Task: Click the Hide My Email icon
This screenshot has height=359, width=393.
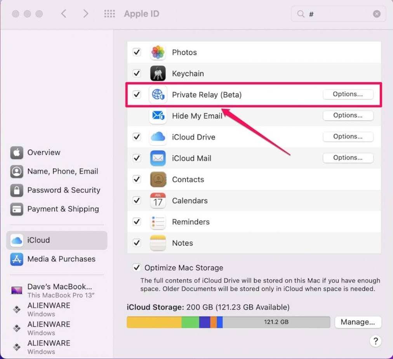Action: pos(158,115)
